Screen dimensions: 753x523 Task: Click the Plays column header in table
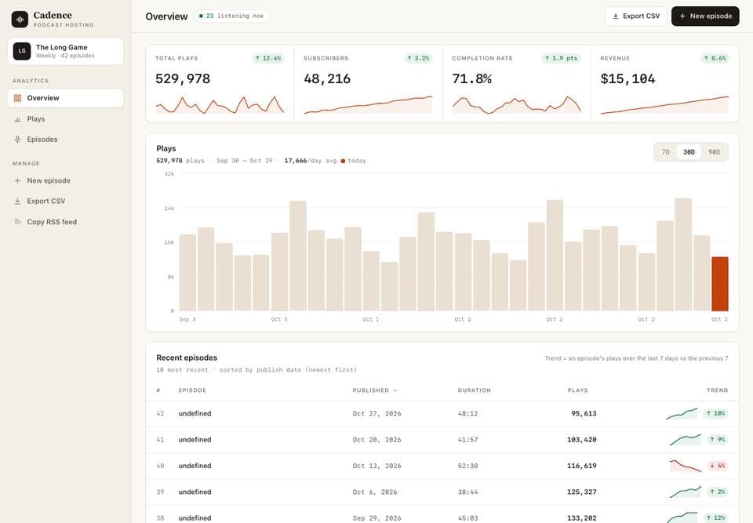click(x=578, y=390)
